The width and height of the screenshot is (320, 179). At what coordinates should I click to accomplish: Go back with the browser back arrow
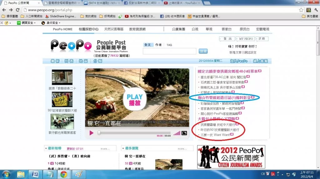[x=4, y=10]
